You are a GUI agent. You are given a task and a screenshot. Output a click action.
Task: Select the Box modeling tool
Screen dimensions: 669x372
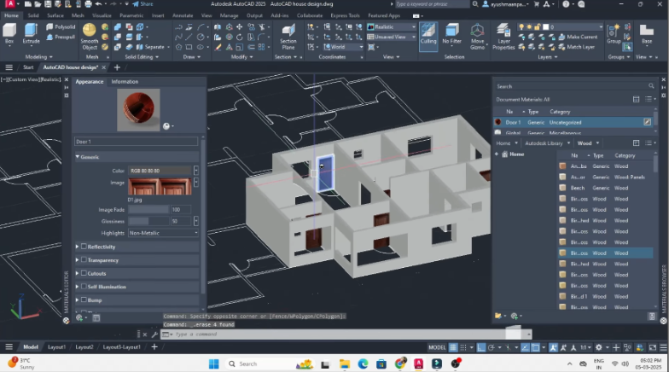9,34
